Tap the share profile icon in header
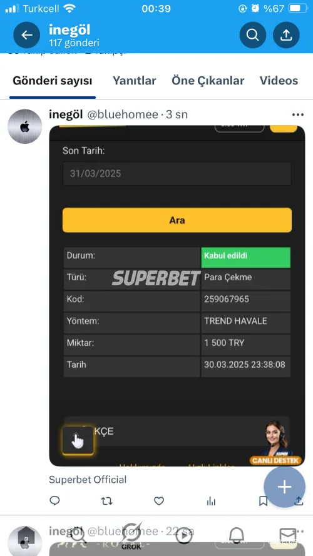The image size is (313, 556). [286, 35]
